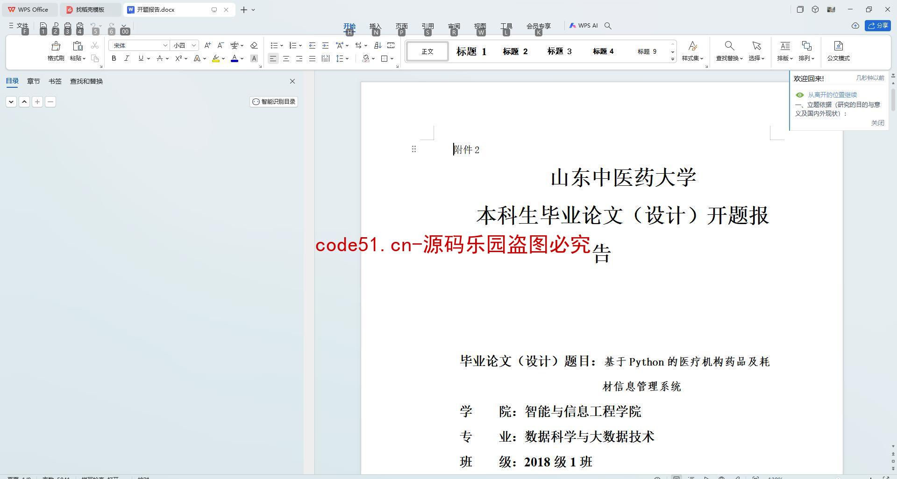Open the Insert (插入) ribbon tab
Viewport: 897px width, 479px height.
(x=375, y=26)
